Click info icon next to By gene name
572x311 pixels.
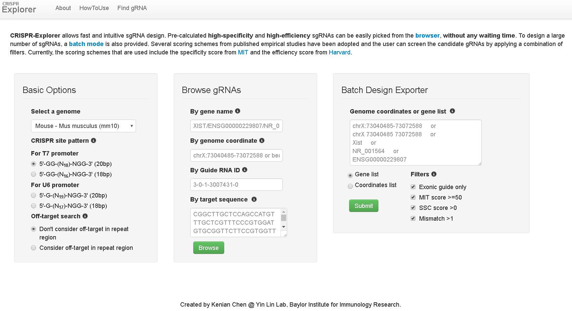pos(238,111)
